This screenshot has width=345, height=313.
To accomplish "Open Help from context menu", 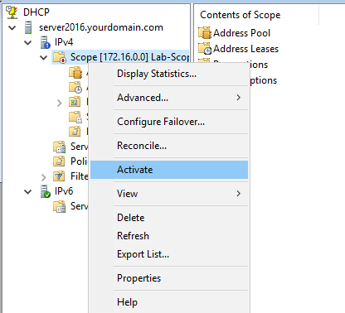I will click(x=169, y=302).
